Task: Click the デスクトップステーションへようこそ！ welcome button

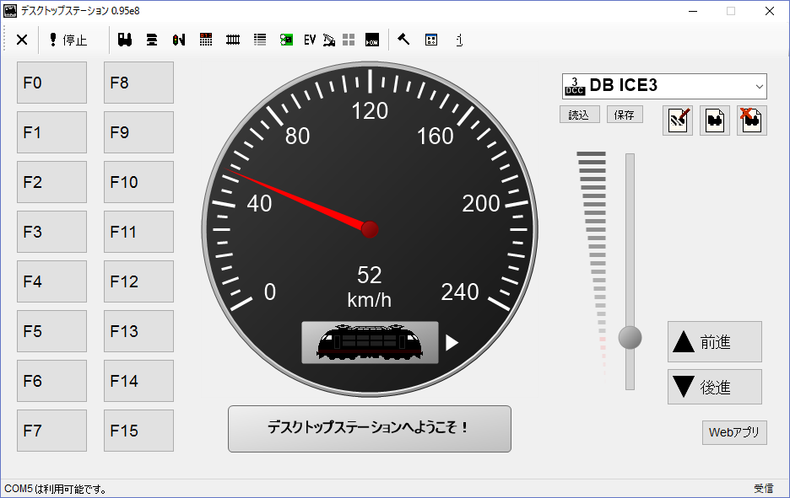Action: tap(370, 429)
